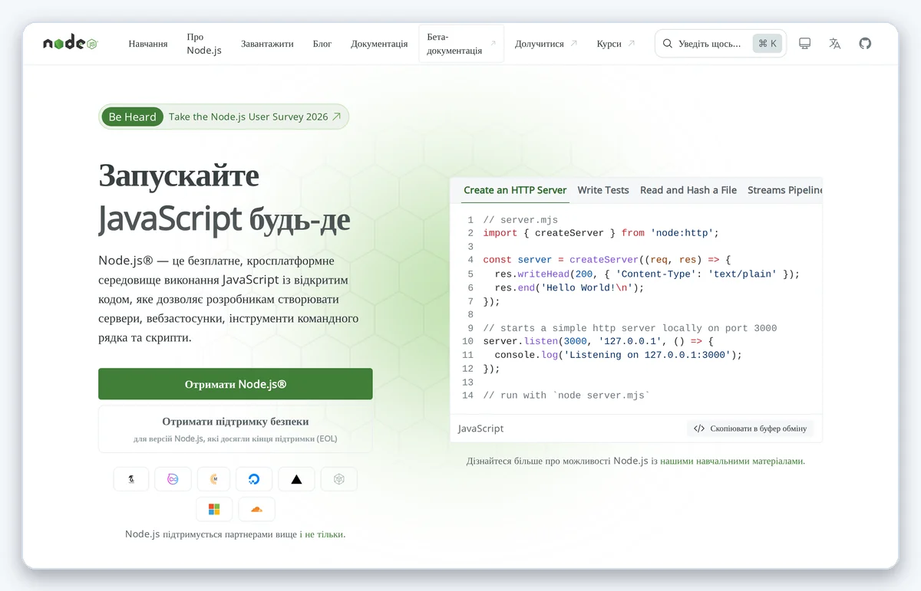Click the JavaScript language label below code
921x591 pixels.
(x=481, y=428)
